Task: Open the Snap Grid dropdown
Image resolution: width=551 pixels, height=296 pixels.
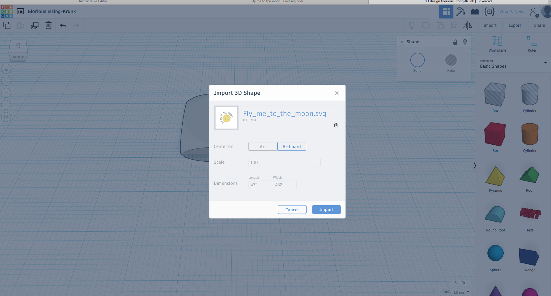Action: point(461,292)
